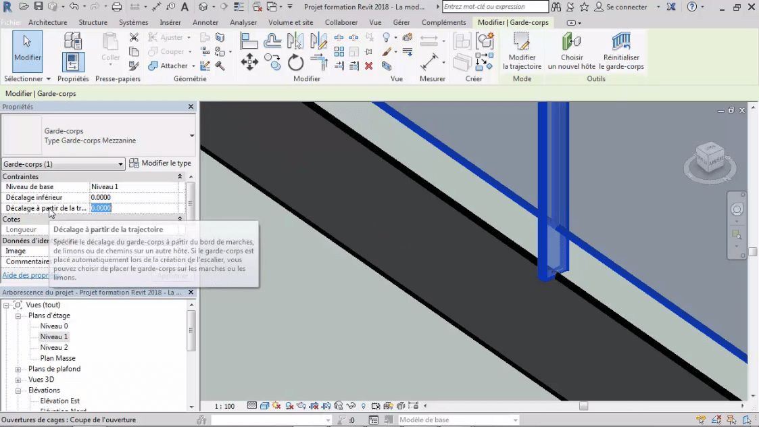Click Choisir un nouvel hôte tool
This screenshot has height=427, width=759.
[x=572, y=51]
